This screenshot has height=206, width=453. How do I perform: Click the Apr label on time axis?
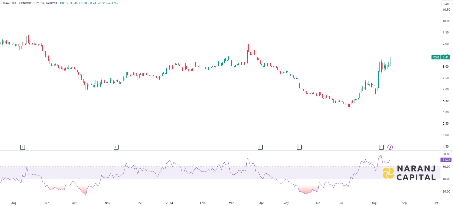(x=262, y=203)
